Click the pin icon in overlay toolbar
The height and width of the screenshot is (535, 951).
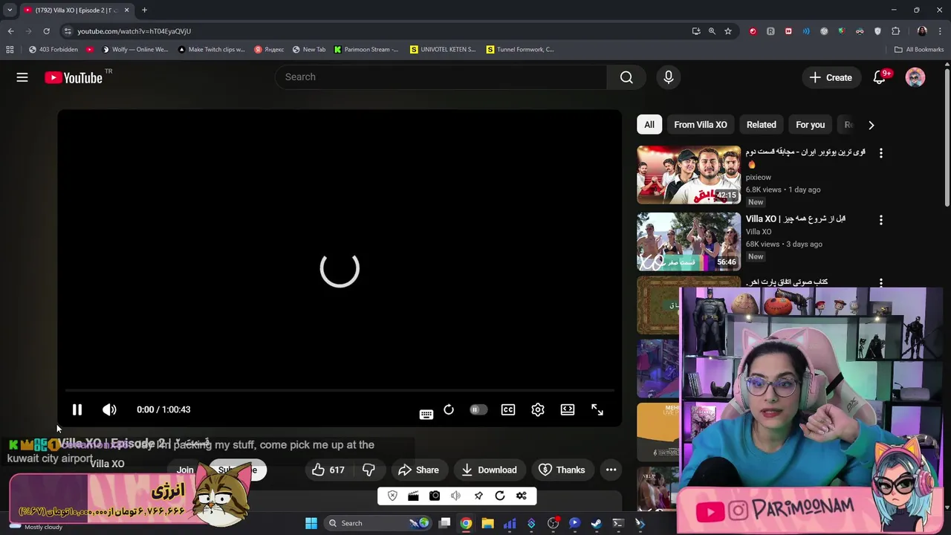(x=478, y=496)
